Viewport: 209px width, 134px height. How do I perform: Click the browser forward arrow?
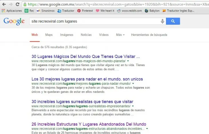coord(11,4)
